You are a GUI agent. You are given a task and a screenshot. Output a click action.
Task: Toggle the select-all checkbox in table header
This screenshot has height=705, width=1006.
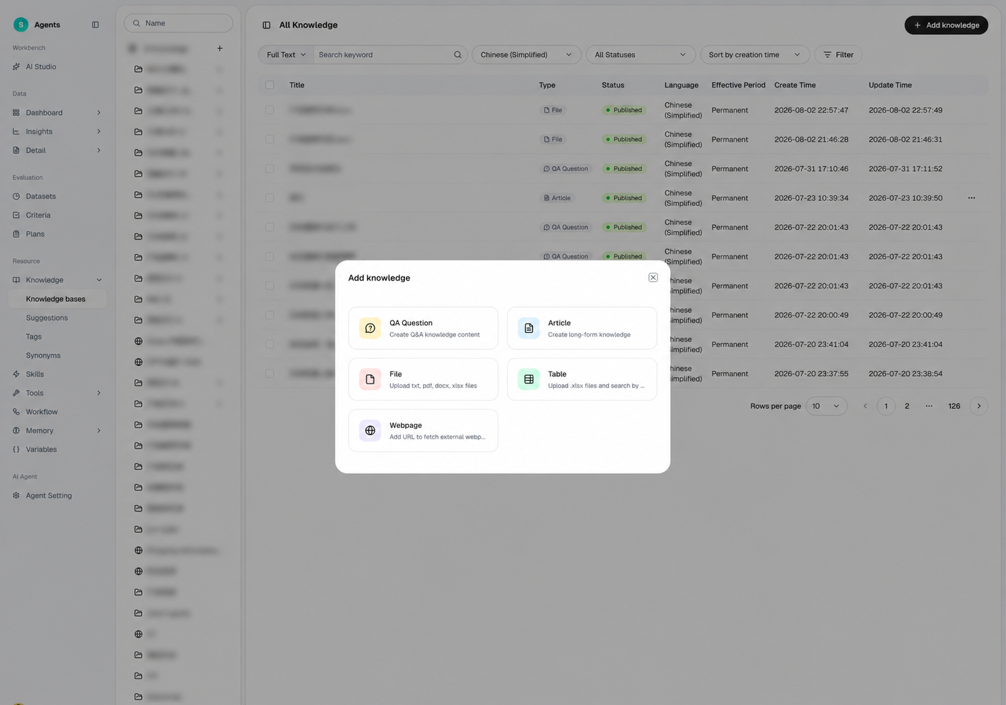coord(269,85)
